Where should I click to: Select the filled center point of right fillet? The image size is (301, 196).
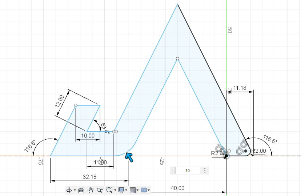245,151
